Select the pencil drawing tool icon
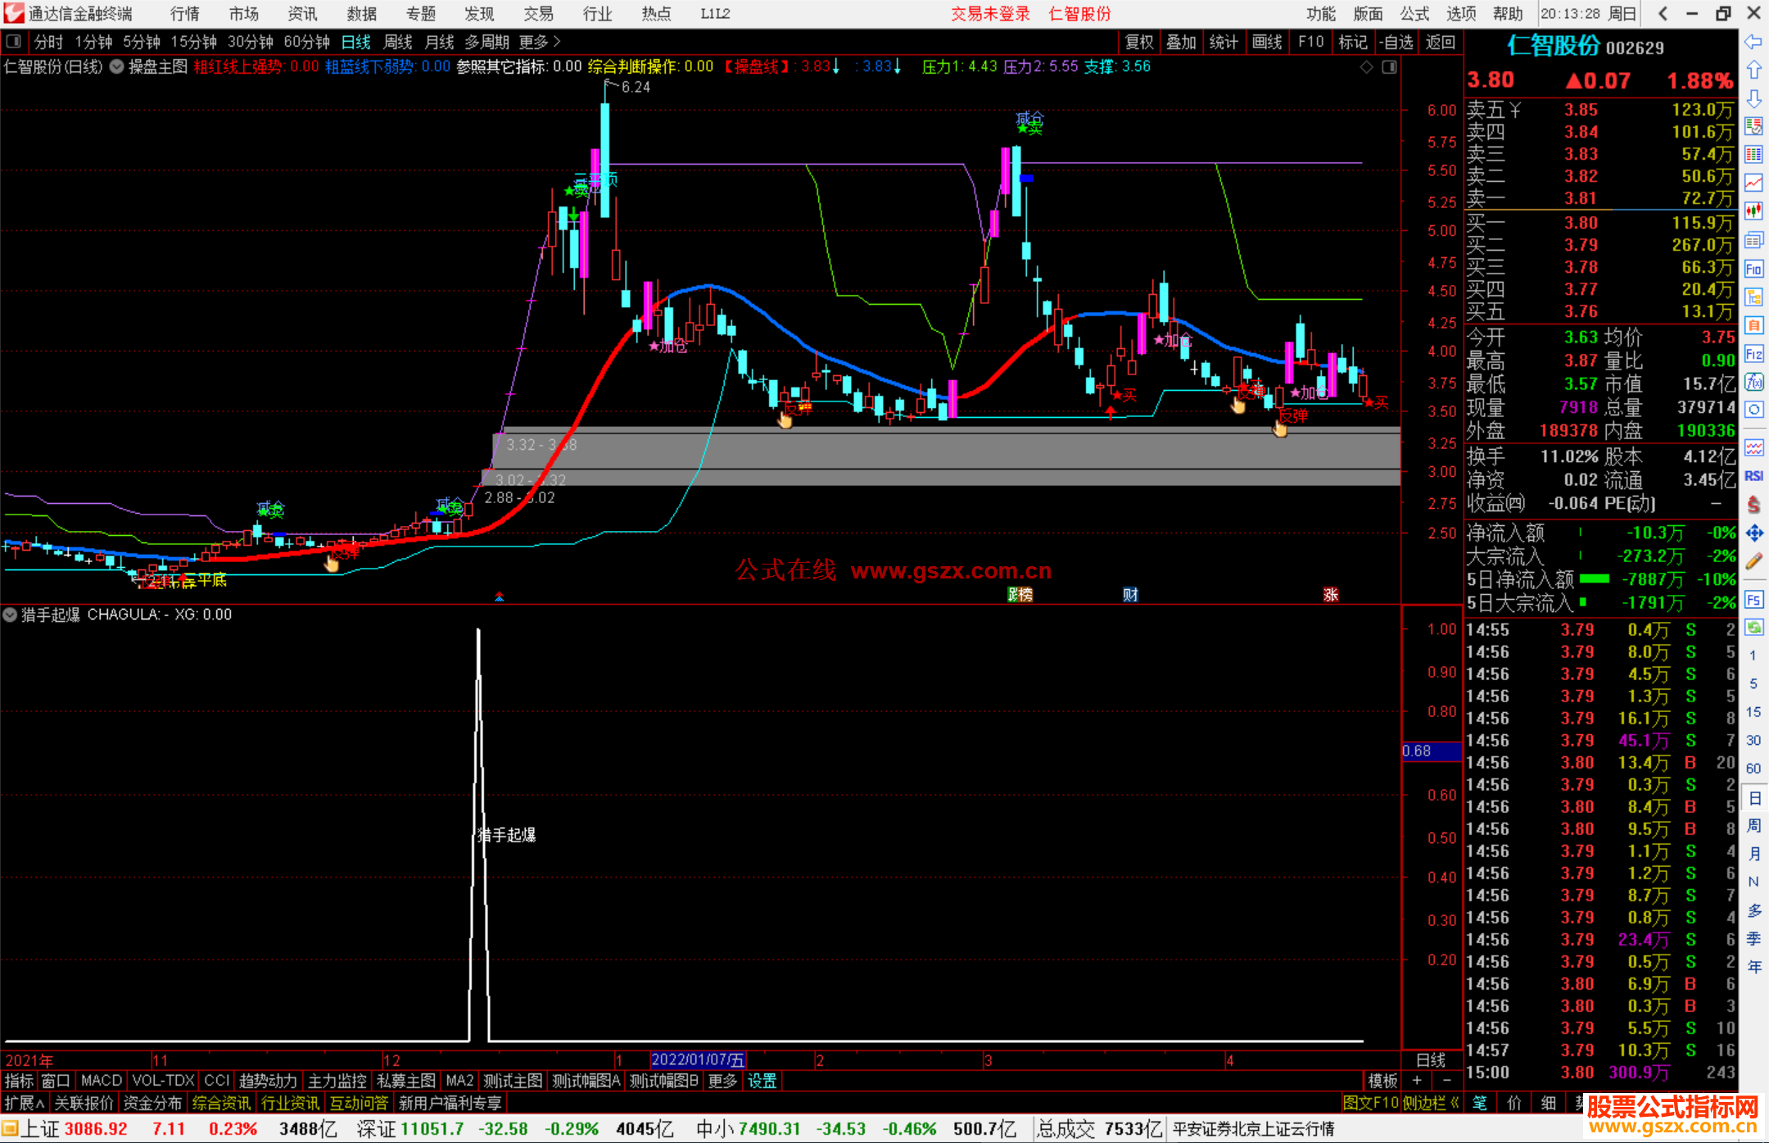Screen dimensions: 1769x1143 [1753, 562]
